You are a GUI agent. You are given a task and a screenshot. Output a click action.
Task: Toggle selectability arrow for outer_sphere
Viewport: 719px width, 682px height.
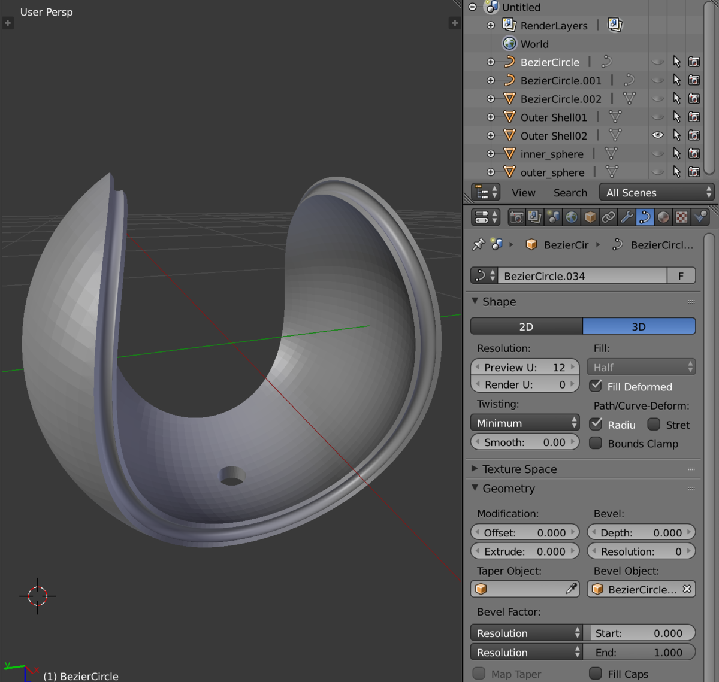[x=676, y=172]
